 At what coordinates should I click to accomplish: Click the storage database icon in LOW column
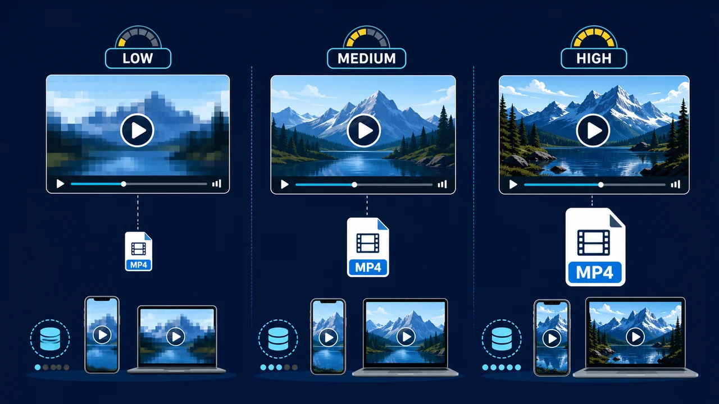pyautogui.click(x=49, y=339)
